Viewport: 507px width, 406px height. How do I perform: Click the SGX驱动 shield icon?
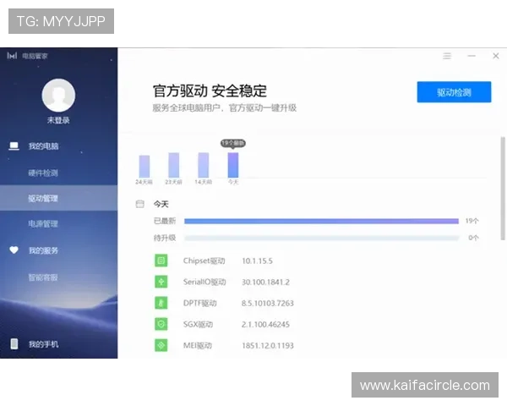[161, 324]
